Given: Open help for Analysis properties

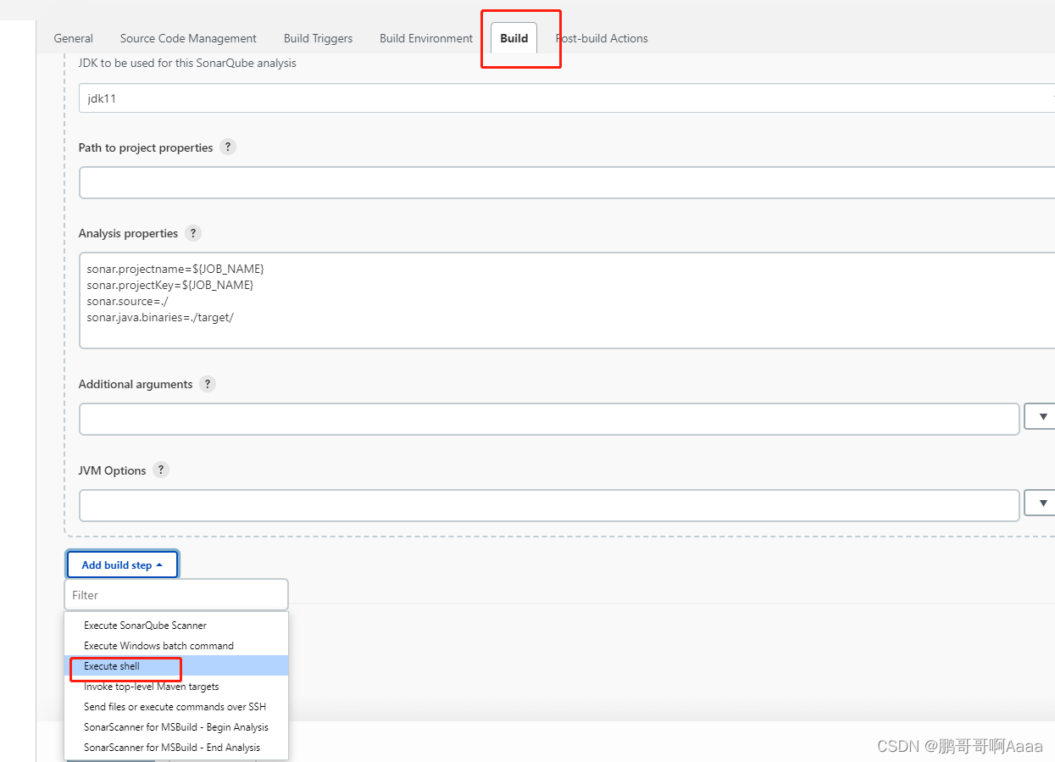Looking at the screenshot, I should click(x=192, y=233).
